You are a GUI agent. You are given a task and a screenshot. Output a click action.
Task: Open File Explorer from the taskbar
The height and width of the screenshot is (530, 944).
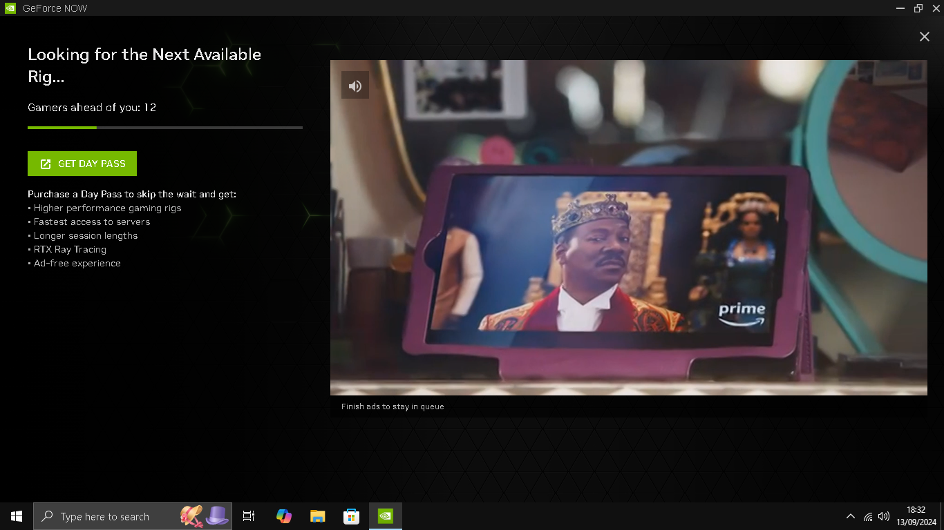(318, 516)
